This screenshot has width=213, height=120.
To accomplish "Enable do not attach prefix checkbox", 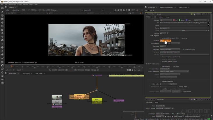I will coord(182,49).
